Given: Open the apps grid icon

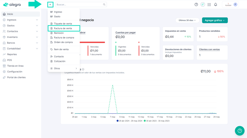Looking at the screenshot, I should click(209, 5).
